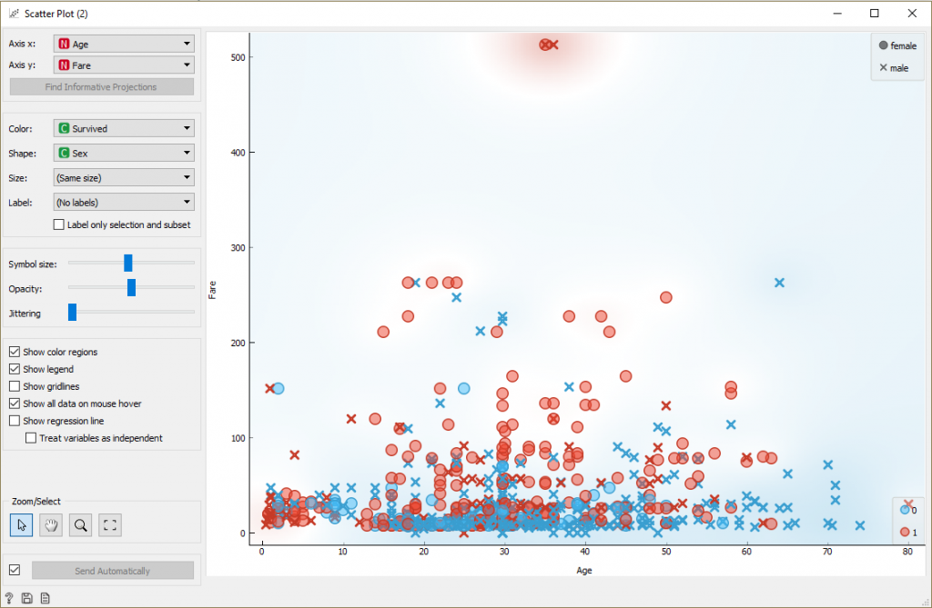The height and width of the screenshot is (608, 932).
Task: Disable Show color regions
Action: click(13, 352)
